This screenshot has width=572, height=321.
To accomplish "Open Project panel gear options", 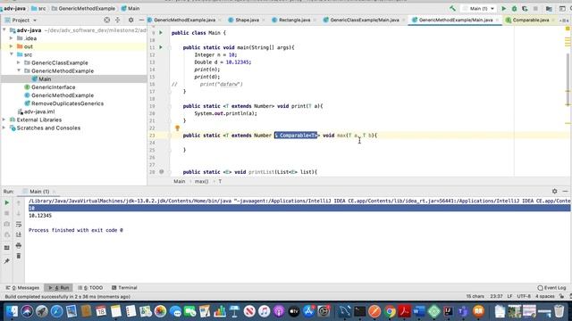I will click(x=130, y=20).
